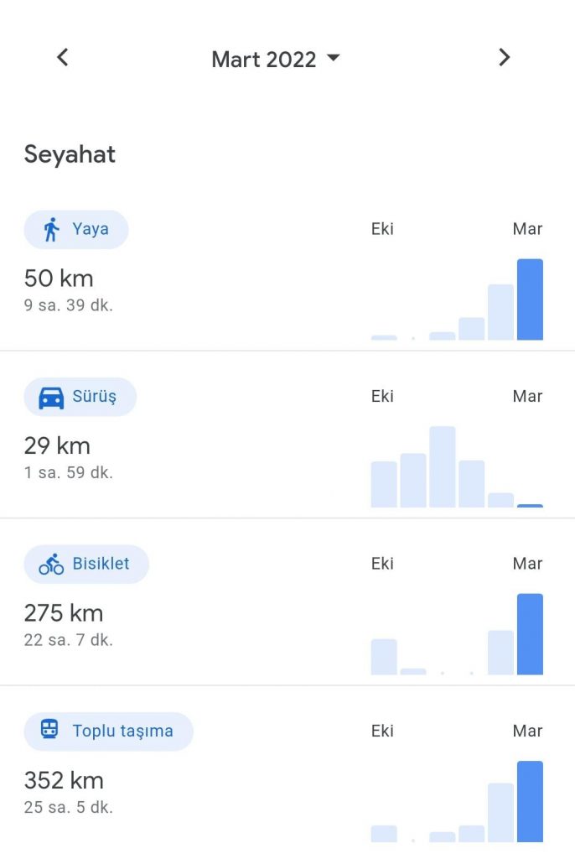This screenshot has height=859, width=575.
Task: Tap the March bar in Bisiklet chart
Action: [530, 634]
